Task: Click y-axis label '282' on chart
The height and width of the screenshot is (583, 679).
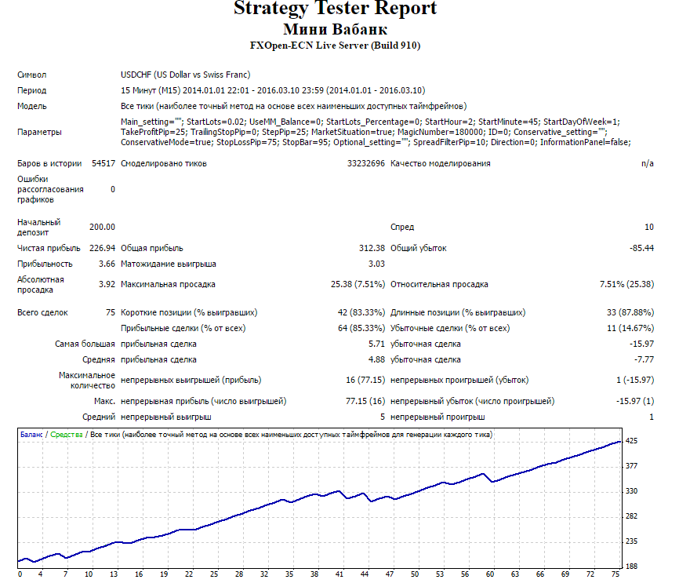Action: tap(631, 516)
